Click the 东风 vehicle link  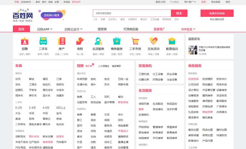click(x=18, y=79)
